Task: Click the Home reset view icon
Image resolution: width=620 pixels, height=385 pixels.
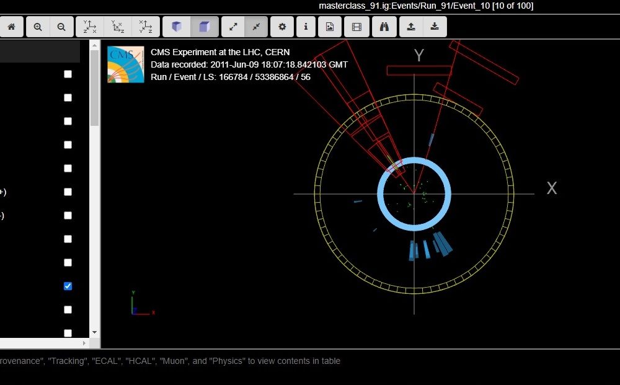Action: coord(11,27)
